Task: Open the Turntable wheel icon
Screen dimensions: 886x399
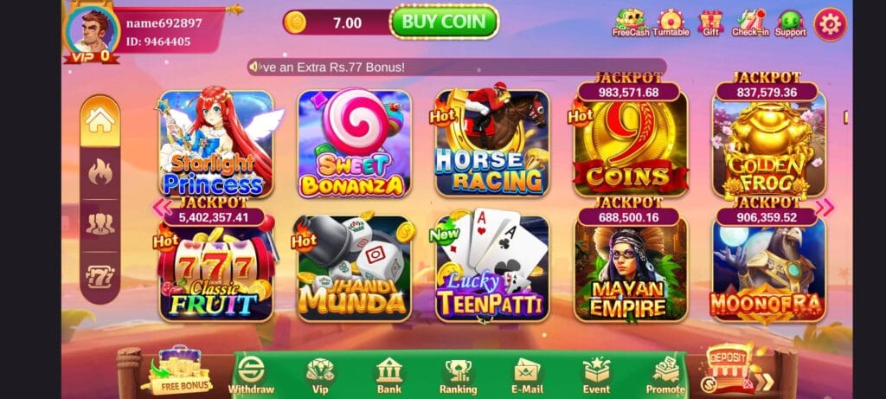Action: coord(671,23)
